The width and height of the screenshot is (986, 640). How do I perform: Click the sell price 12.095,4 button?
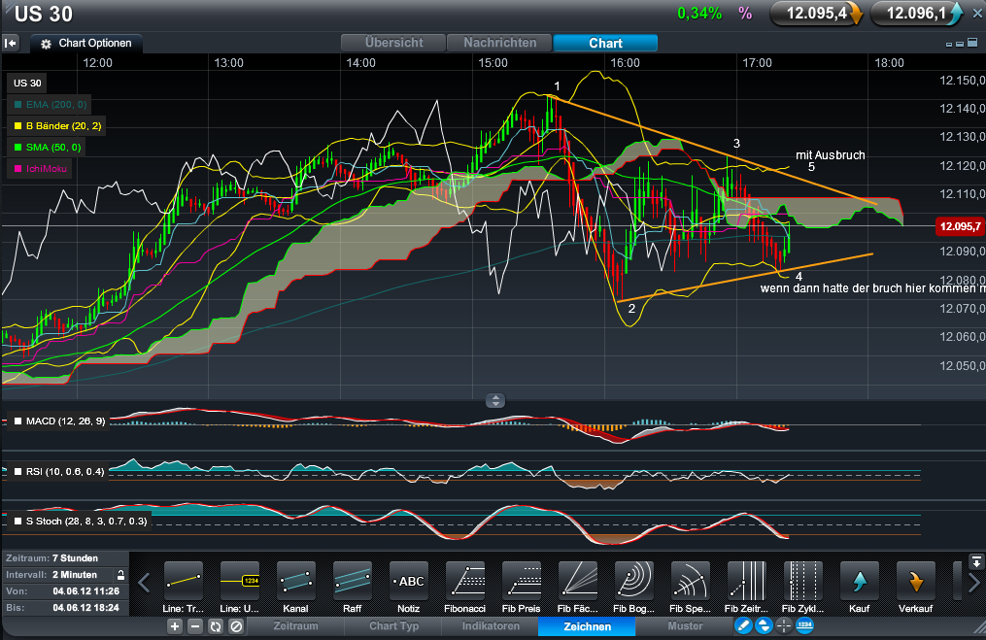tap(816, 14)
